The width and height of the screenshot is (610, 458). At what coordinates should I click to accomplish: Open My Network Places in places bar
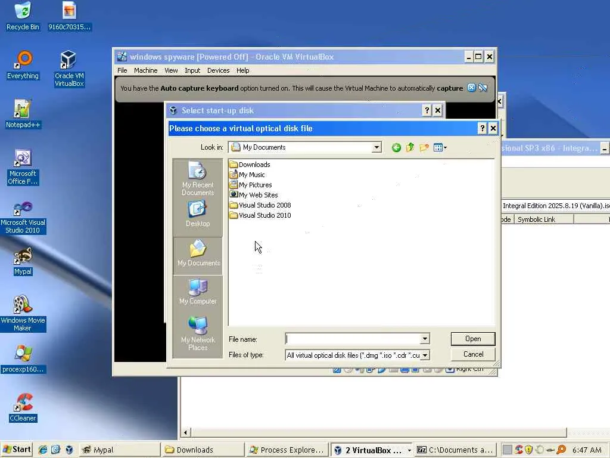coord(198,334)
